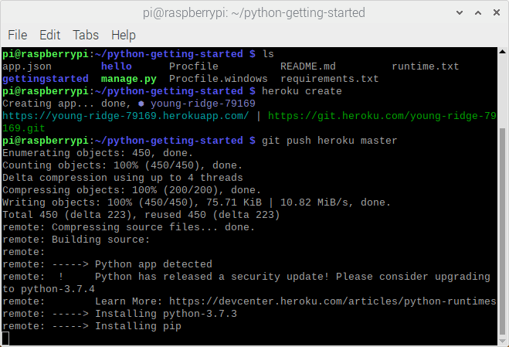
Task: Click 'remote: Compressing source files... done.'
Action: pos(128,226)
